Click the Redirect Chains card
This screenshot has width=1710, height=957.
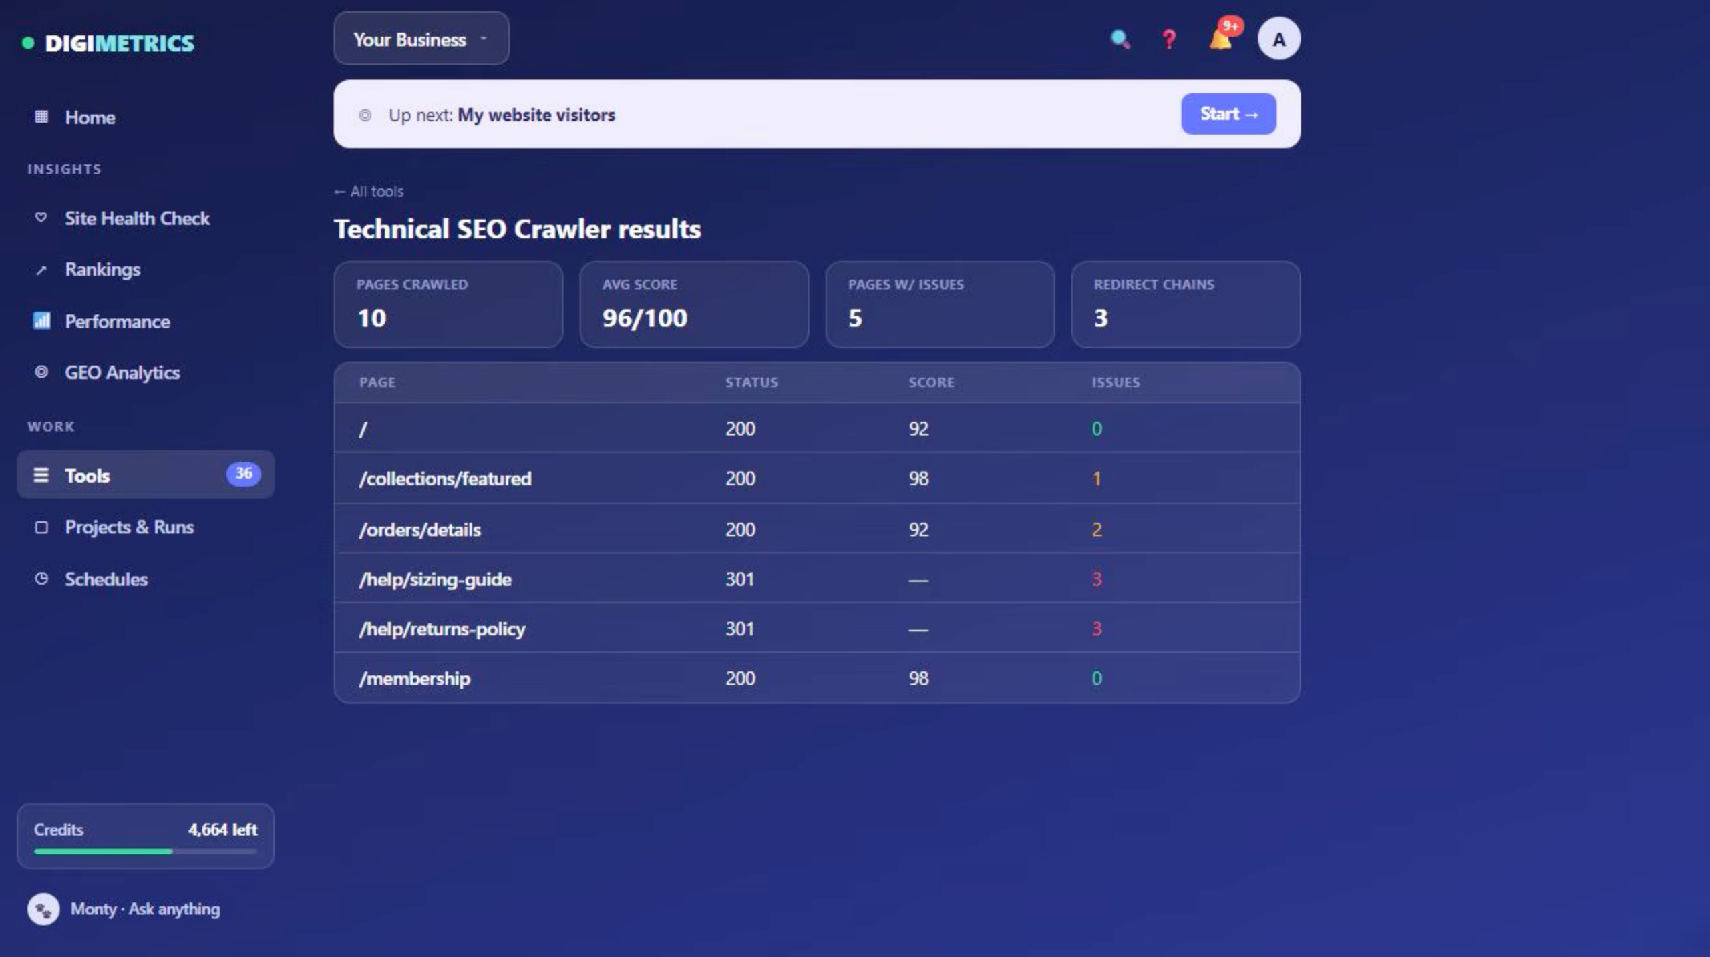point(1186,304)
